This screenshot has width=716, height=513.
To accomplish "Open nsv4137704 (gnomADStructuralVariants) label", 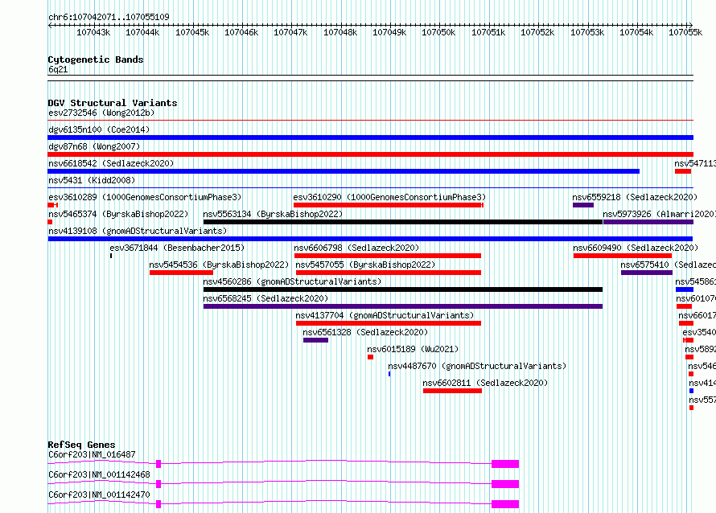I will [x=385, y=315].
